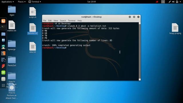Open the File menu in terminal
The height and width of the screenshot is (103, 183).
coord(45,21)
